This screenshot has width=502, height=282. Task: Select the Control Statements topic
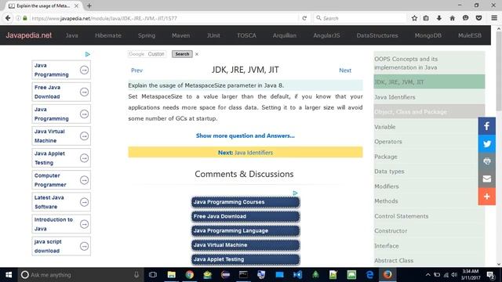point(429,216)
